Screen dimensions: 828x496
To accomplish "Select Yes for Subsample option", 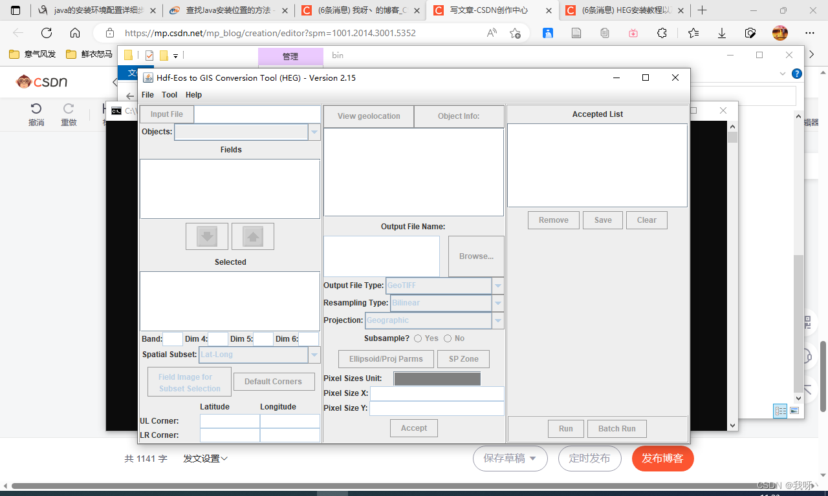I will click(417, 338).
